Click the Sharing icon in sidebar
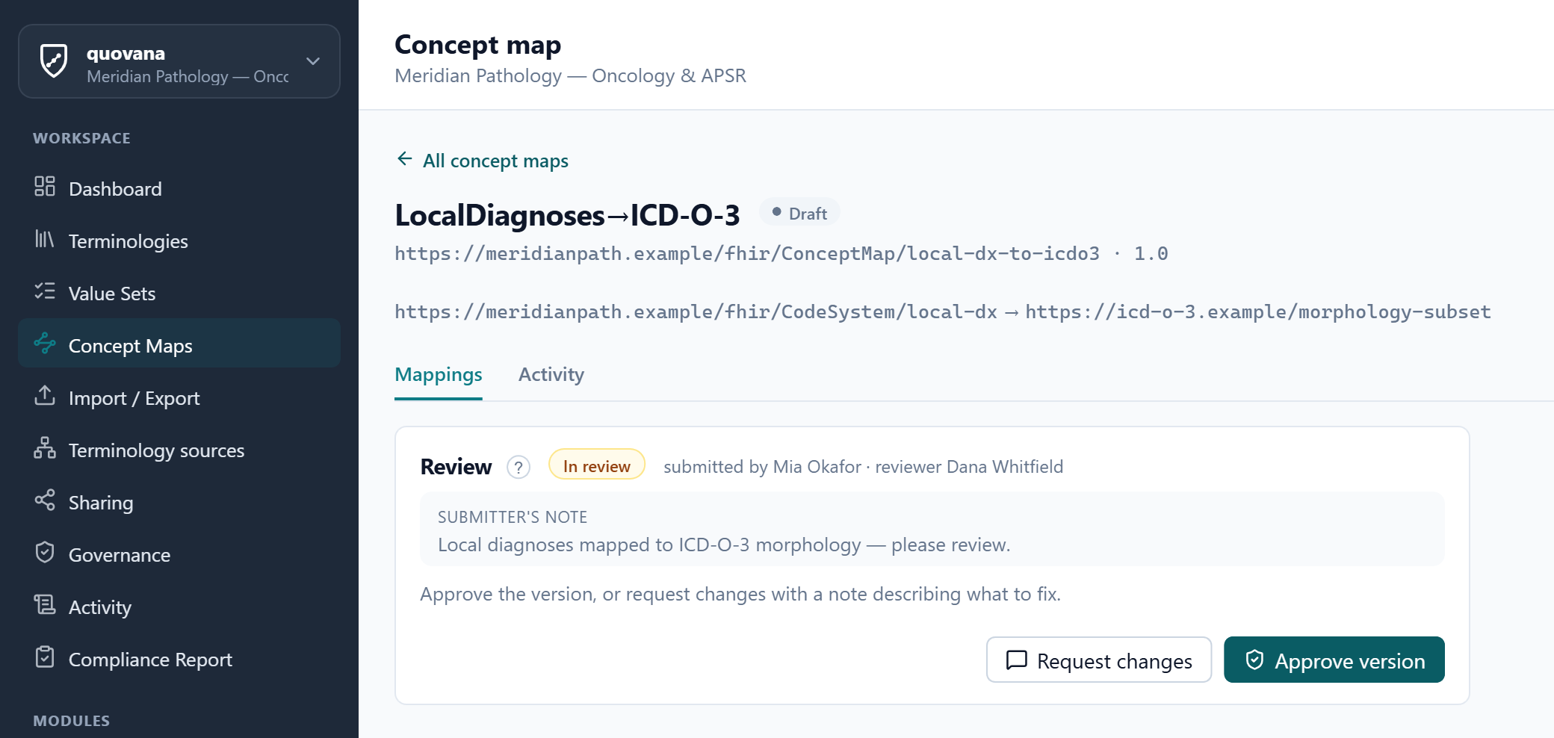1554x738 pixels. (45, 500)
